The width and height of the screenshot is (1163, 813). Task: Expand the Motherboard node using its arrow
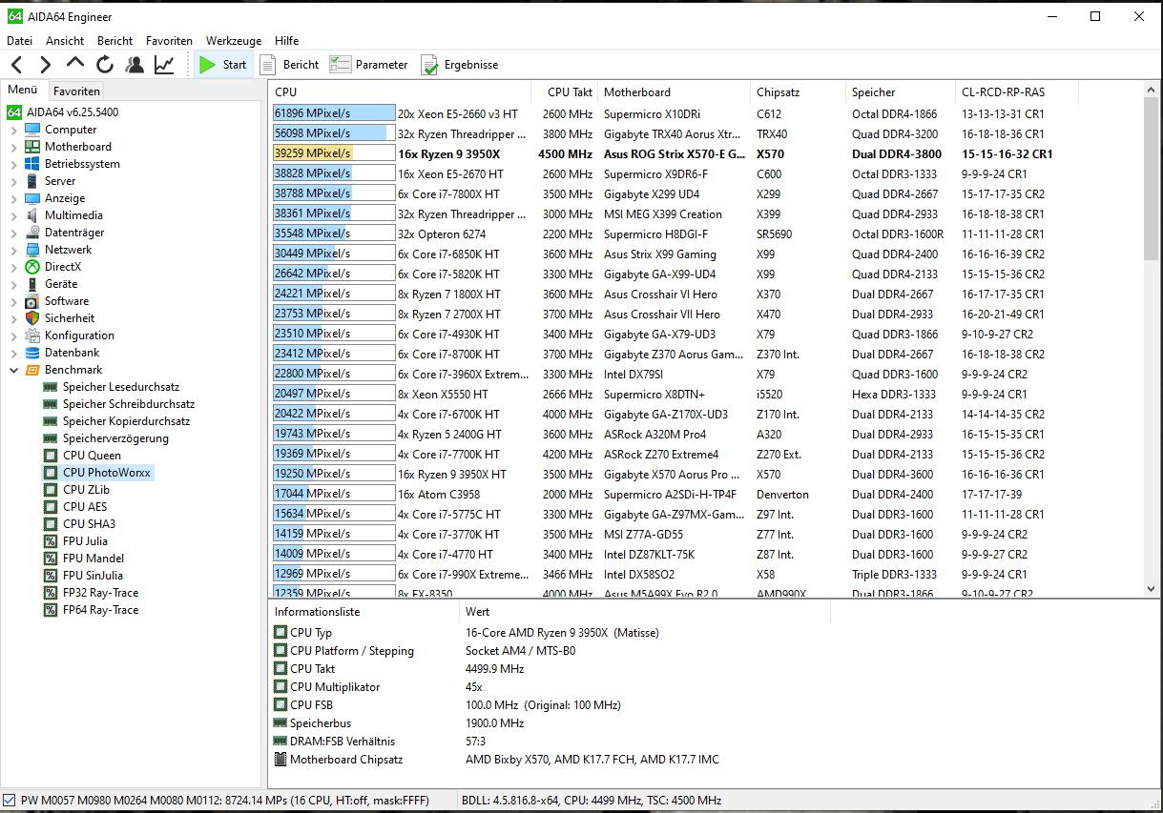pyautogui.click(x=13, y=147)
